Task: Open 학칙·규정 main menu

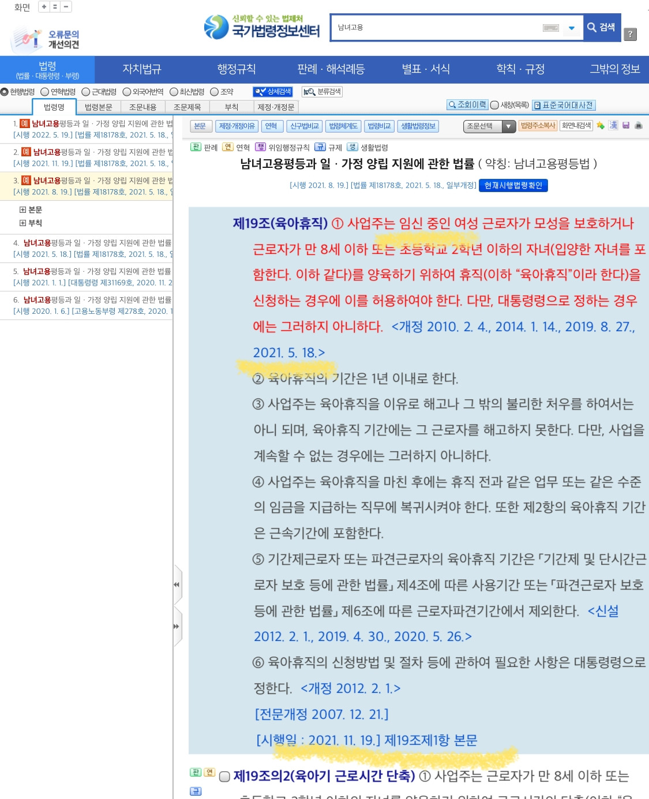Action: 520,69
